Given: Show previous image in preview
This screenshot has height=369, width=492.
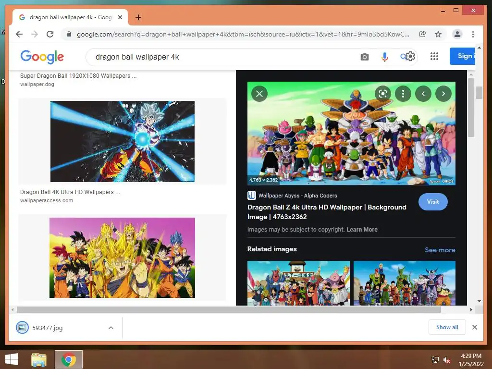Looking at the screenshot, I should coord(423,94).
